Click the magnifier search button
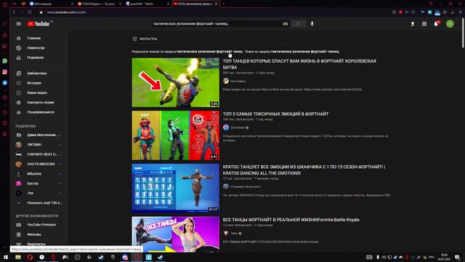The height and width of the screenshot is (262, 465). click(299, 24)
